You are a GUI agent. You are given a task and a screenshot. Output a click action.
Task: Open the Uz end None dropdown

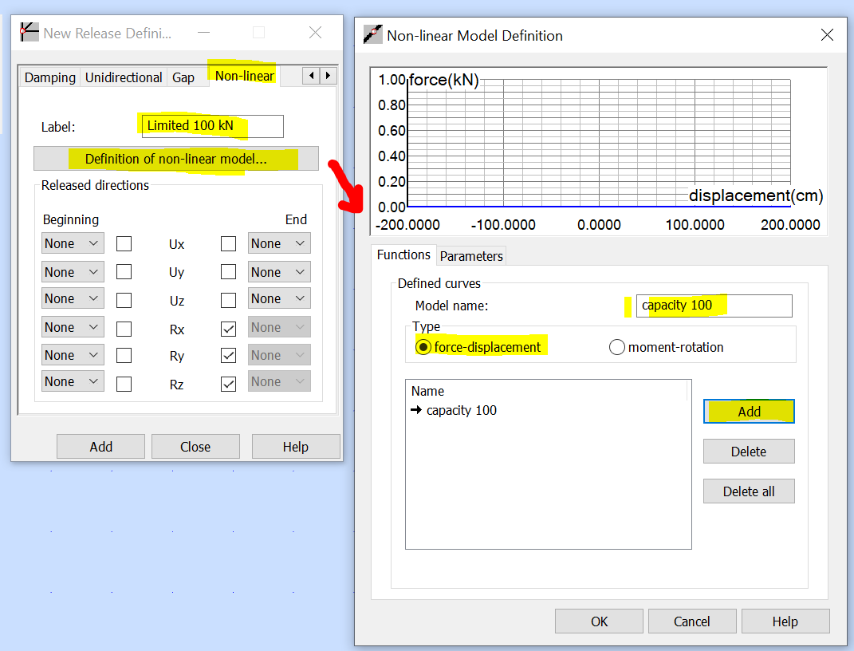coord(278,298)
